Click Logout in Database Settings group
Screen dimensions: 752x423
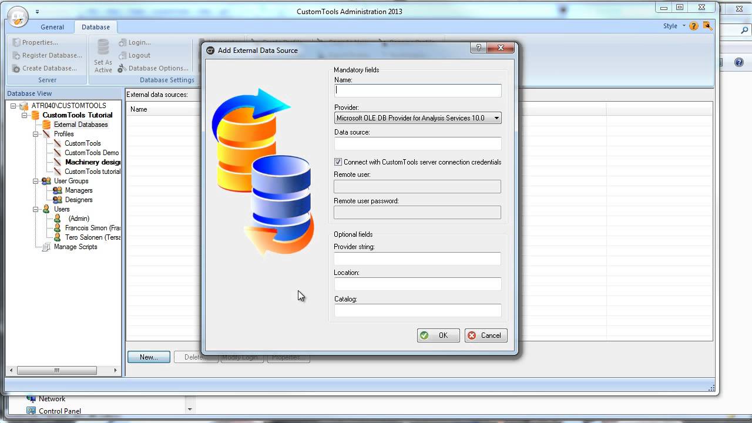coord(135,55)
